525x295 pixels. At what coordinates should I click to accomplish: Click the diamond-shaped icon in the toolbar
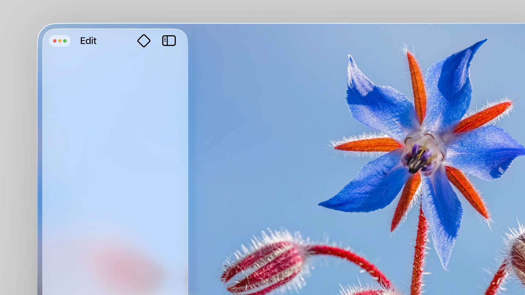point(144,41)
